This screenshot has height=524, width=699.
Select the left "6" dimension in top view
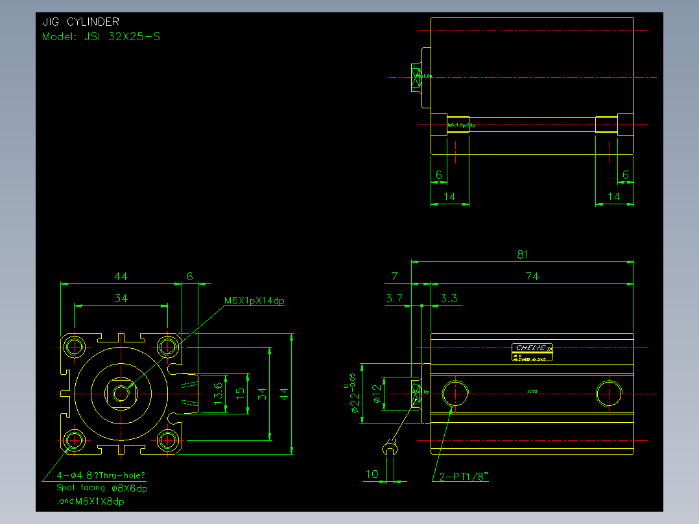pyautogui.click(x=439, y=175)
